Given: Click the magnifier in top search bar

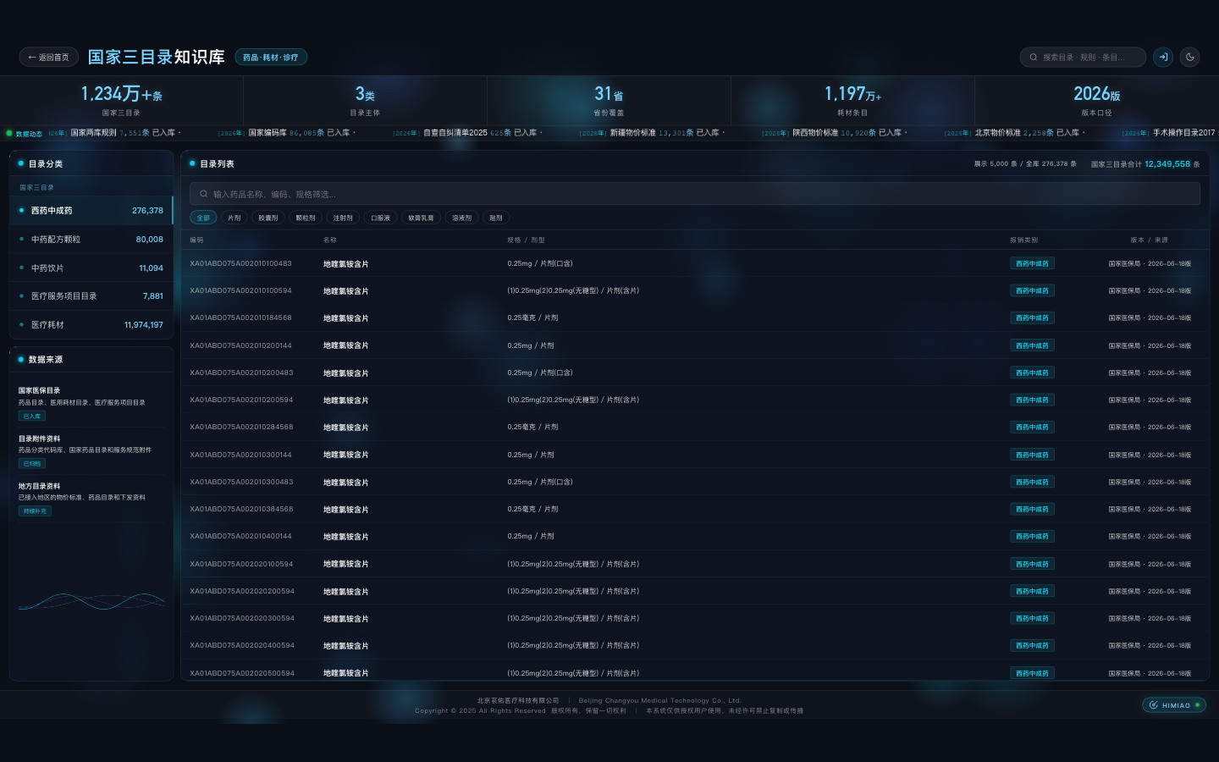Looking at the screenshot, I should pyautogui.click(x=1034, y=58).
